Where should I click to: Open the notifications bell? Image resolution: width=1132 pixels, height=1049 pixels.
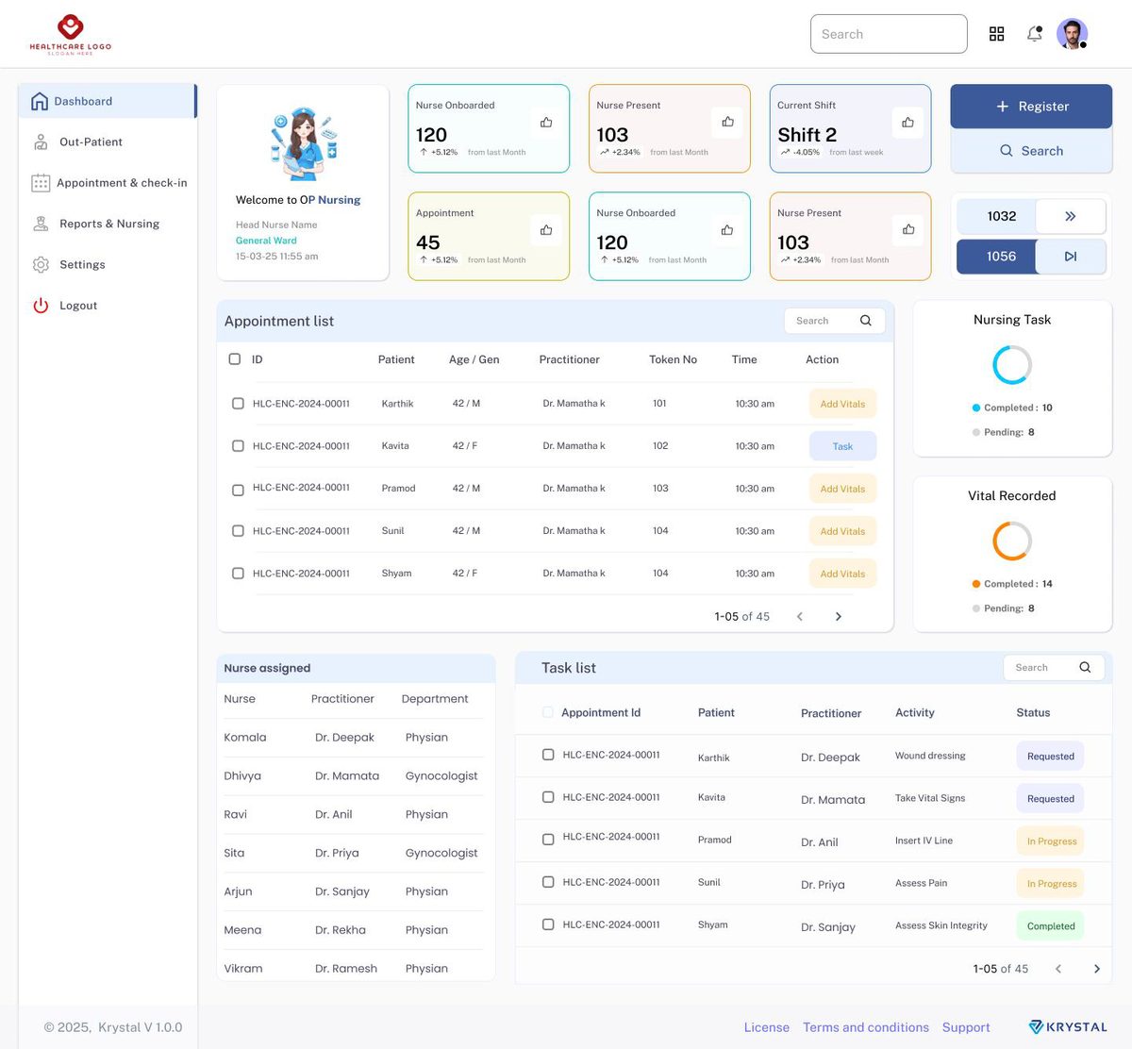[1035, 34]
